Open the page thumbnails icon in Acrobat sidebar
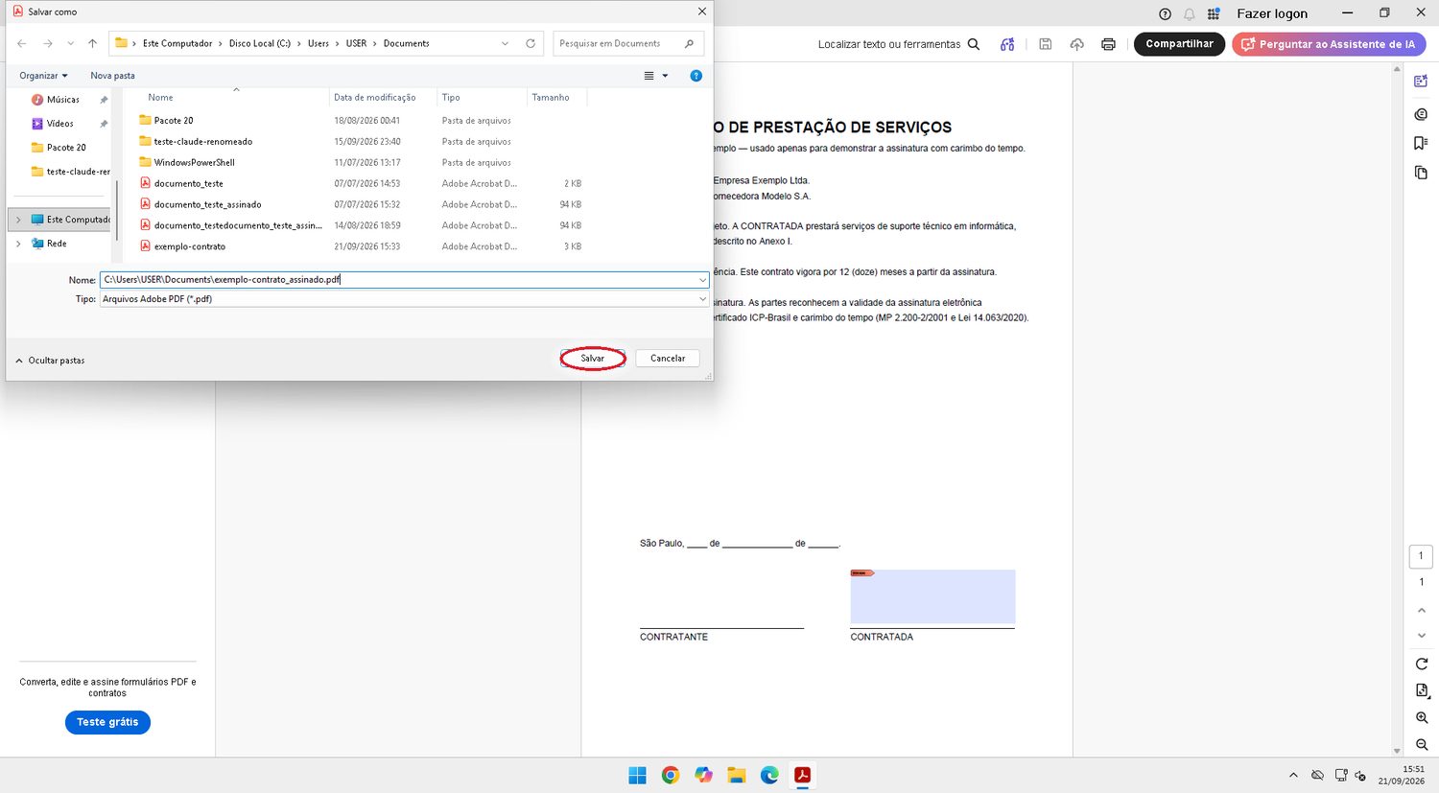 [x=1421, y=173]
